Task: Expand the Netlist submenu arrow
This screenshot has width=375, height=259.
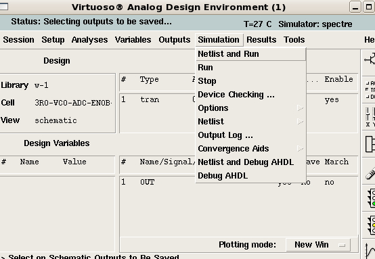Action: (300, 122)
